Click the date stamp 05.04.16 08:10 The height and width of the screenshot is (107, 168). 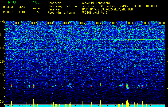(14, 12)
